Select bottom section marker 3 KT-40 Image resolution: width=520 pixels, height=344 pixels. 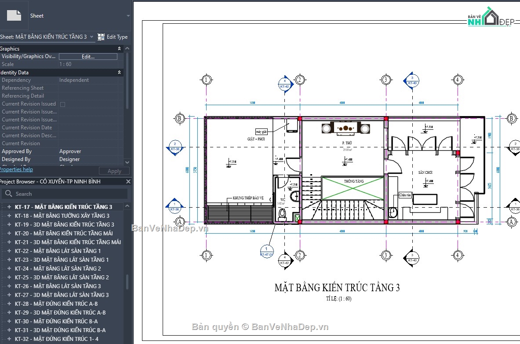pyautogui.click(x=412, y=258)
